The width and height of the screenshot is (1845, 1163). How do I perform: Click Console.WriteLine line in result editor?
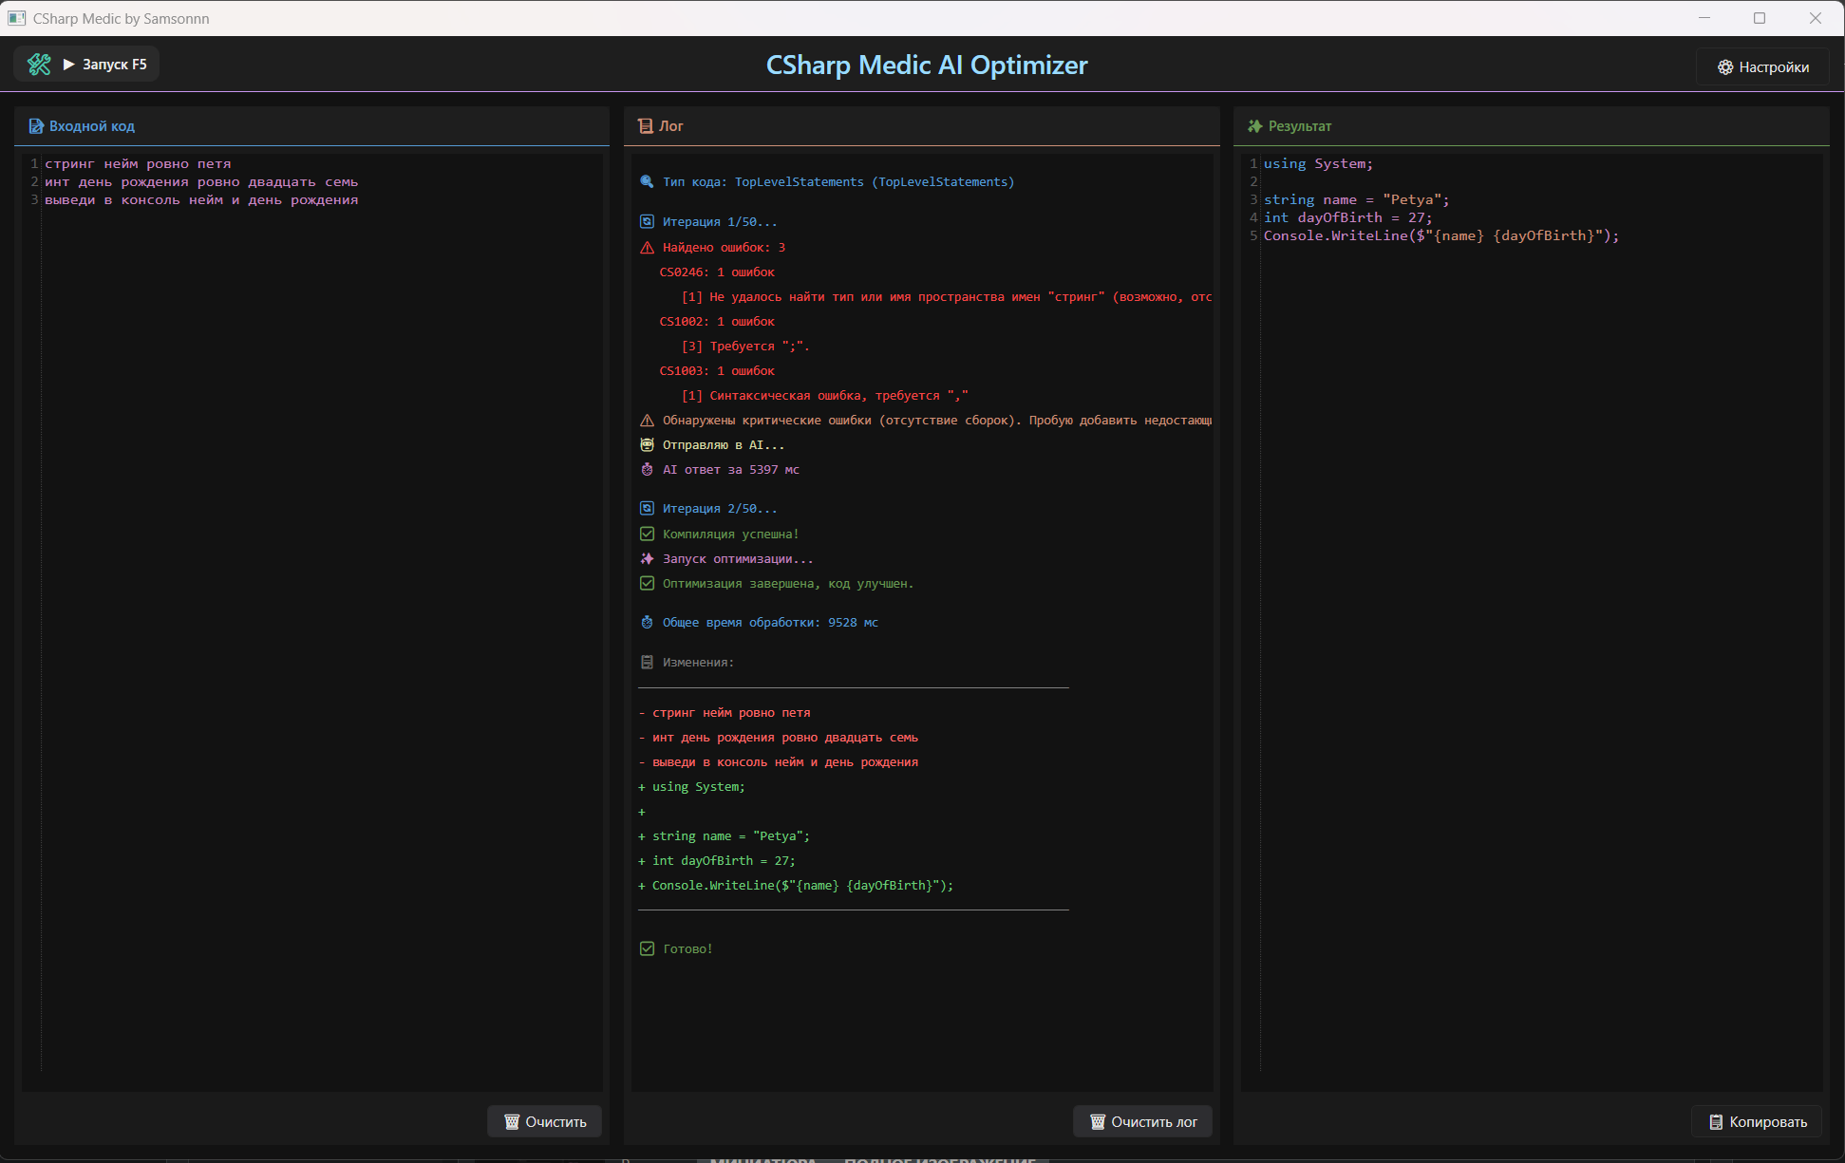click(1440, 235)
